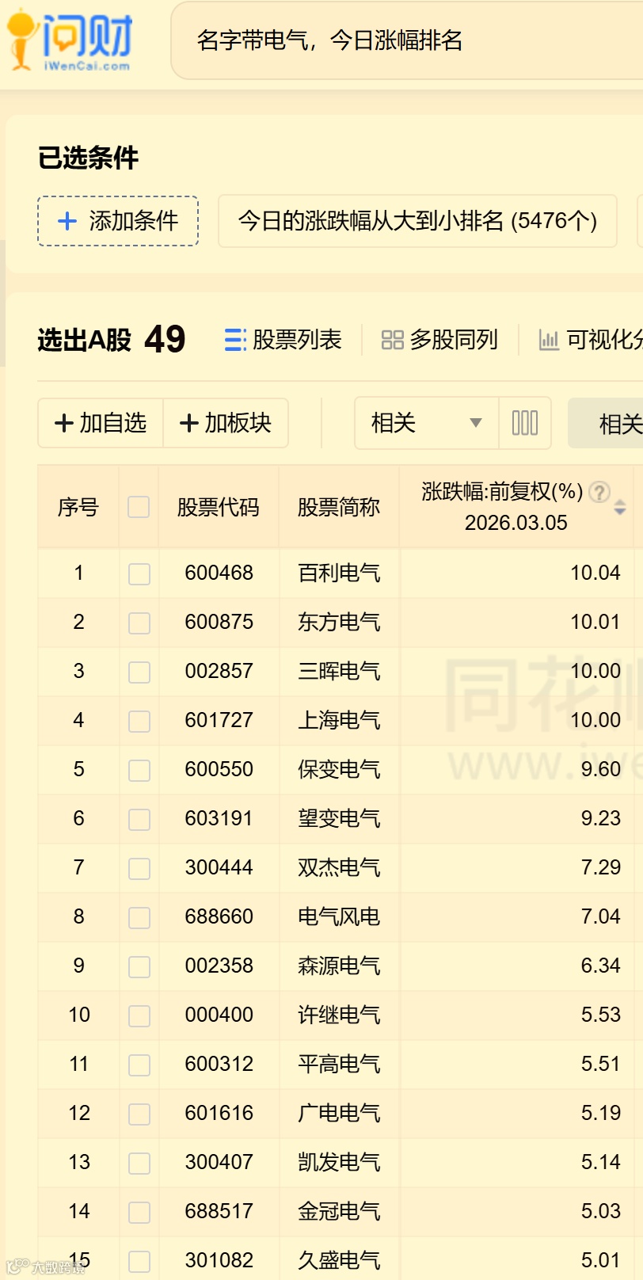The image size is (643, 1280).
Task: Click stock code 600468
Action: click(x=219, y=573)
